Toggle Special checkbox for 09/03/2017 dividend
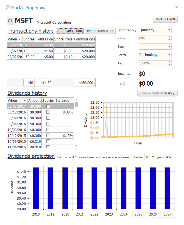Screen dimensions: 184x225 [x=48, y=106]
